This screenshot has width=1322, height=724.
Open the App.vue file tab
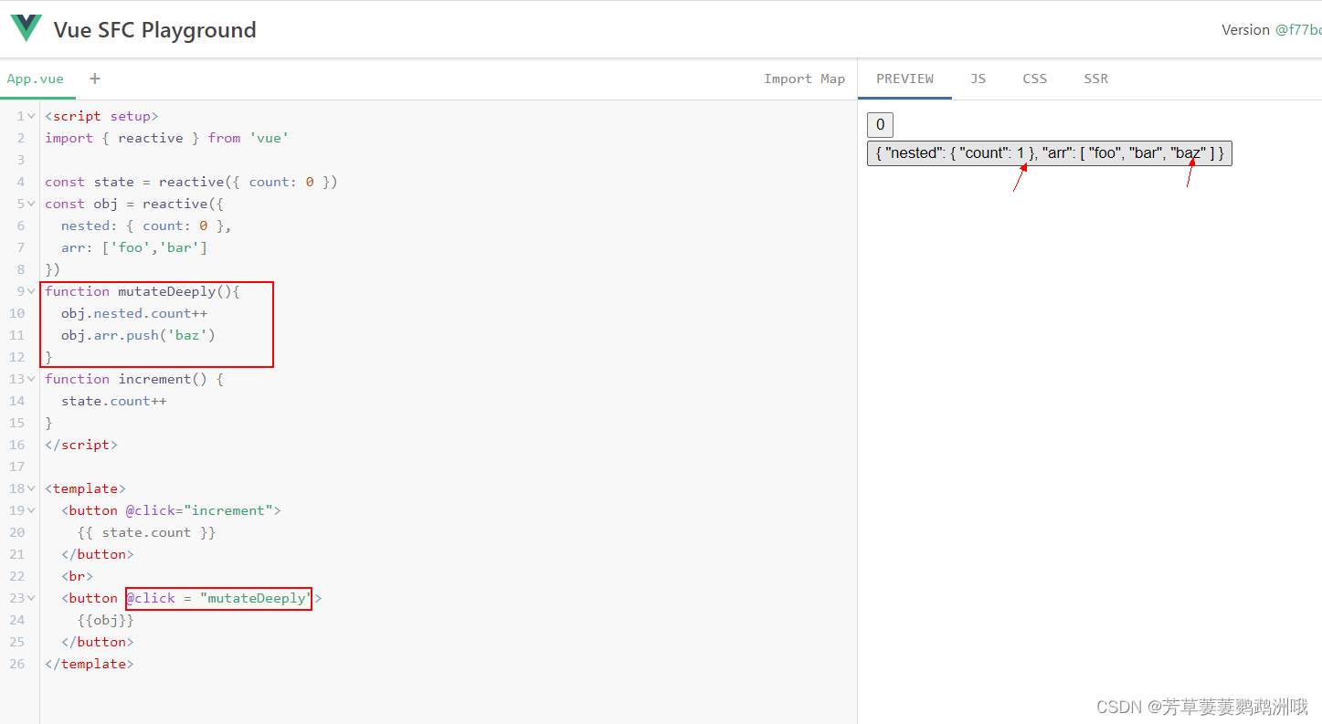pos(36,79)
